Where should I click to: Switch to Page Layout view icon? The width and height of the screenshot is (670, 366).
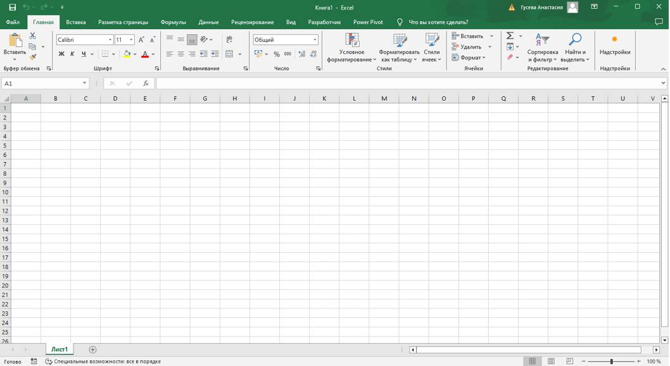[x=551, y=362]
